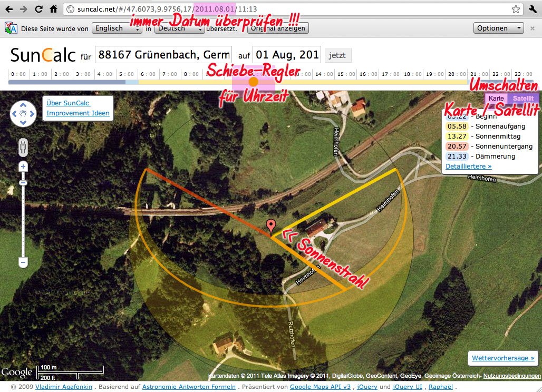Click the 20:00 mark on time slider

(457, 74)
